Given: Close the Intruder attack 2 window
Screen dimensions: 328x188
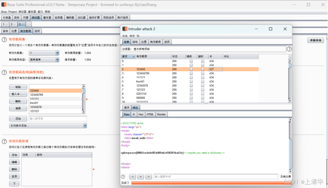Looking at the screenshot, I should [x=285, y=29].
